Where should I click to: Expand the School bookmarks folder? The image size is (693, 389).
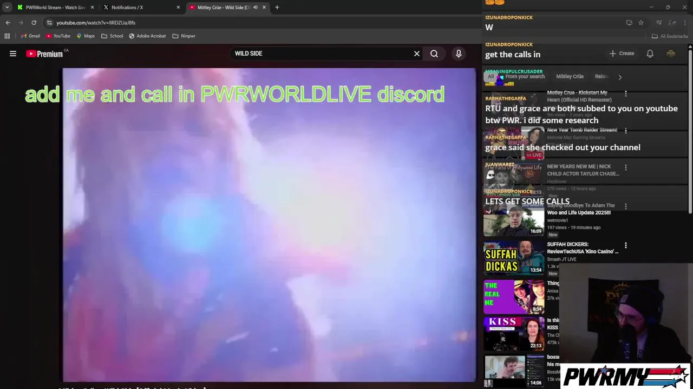pos(112,36)
